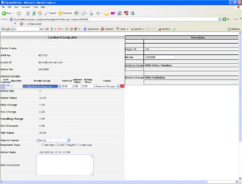This screenshot has height=184, width=242.
Task: Click the red arrow button in order row
Action: click(122, 86)
